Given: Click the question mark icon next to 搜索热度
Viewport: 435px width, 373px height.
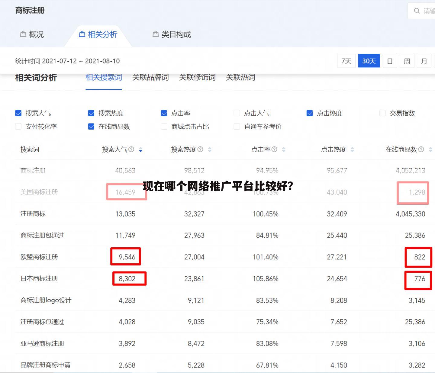Looking at the screenshot, I should pyautogui.click(x=200, y=149).
